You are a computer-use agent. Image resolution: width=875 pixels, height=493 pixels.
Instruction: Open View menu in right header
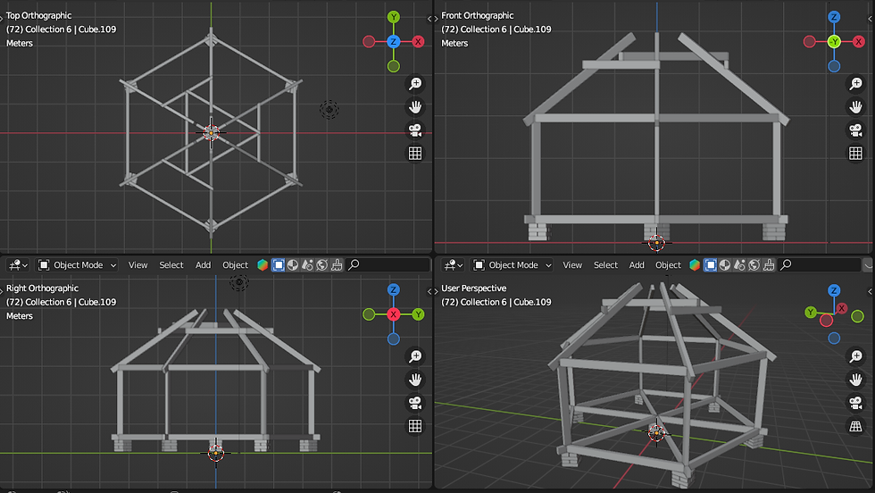tap(572, 264)
